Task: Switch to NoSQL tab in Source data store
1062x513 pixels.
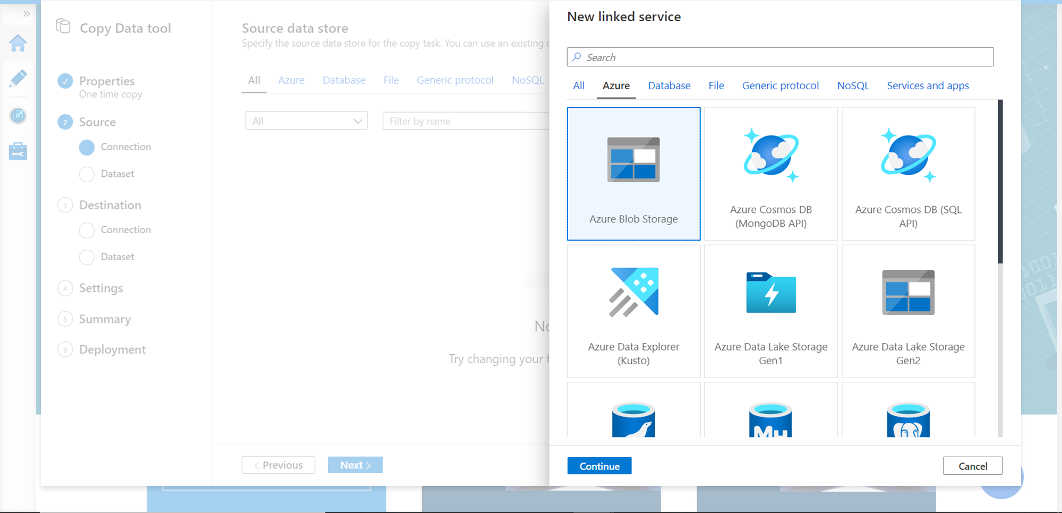Action: point(528,80)
